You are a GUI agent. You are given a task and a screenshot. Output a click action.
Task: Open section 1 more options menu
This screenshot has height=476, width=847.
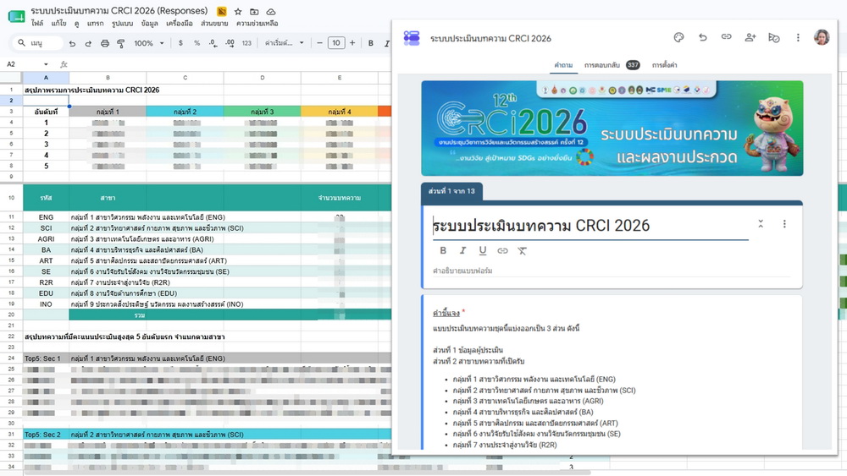point(784,224)
